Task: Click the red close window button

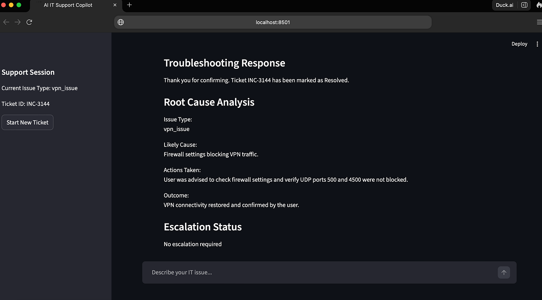Action: click(x=3, y=5)
